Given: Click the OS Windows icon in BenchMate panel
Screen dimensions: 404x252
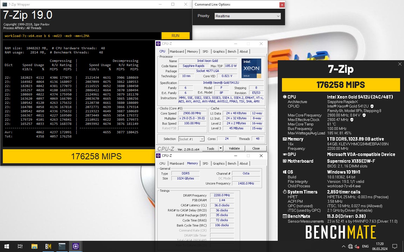Looking at the screenshot, I should (x=285, y=172).
